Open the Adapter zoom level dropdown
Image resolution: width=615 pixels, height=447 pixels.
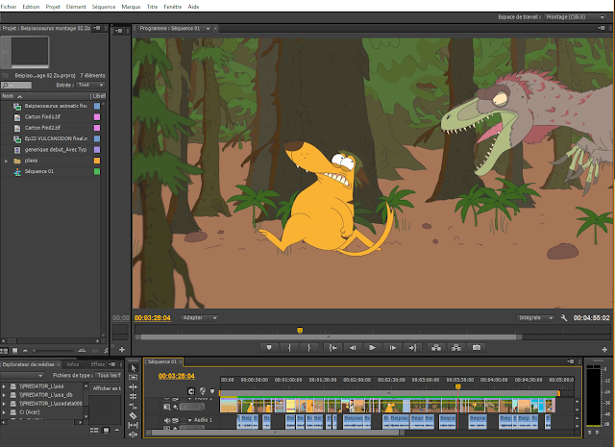coord(199,318)
